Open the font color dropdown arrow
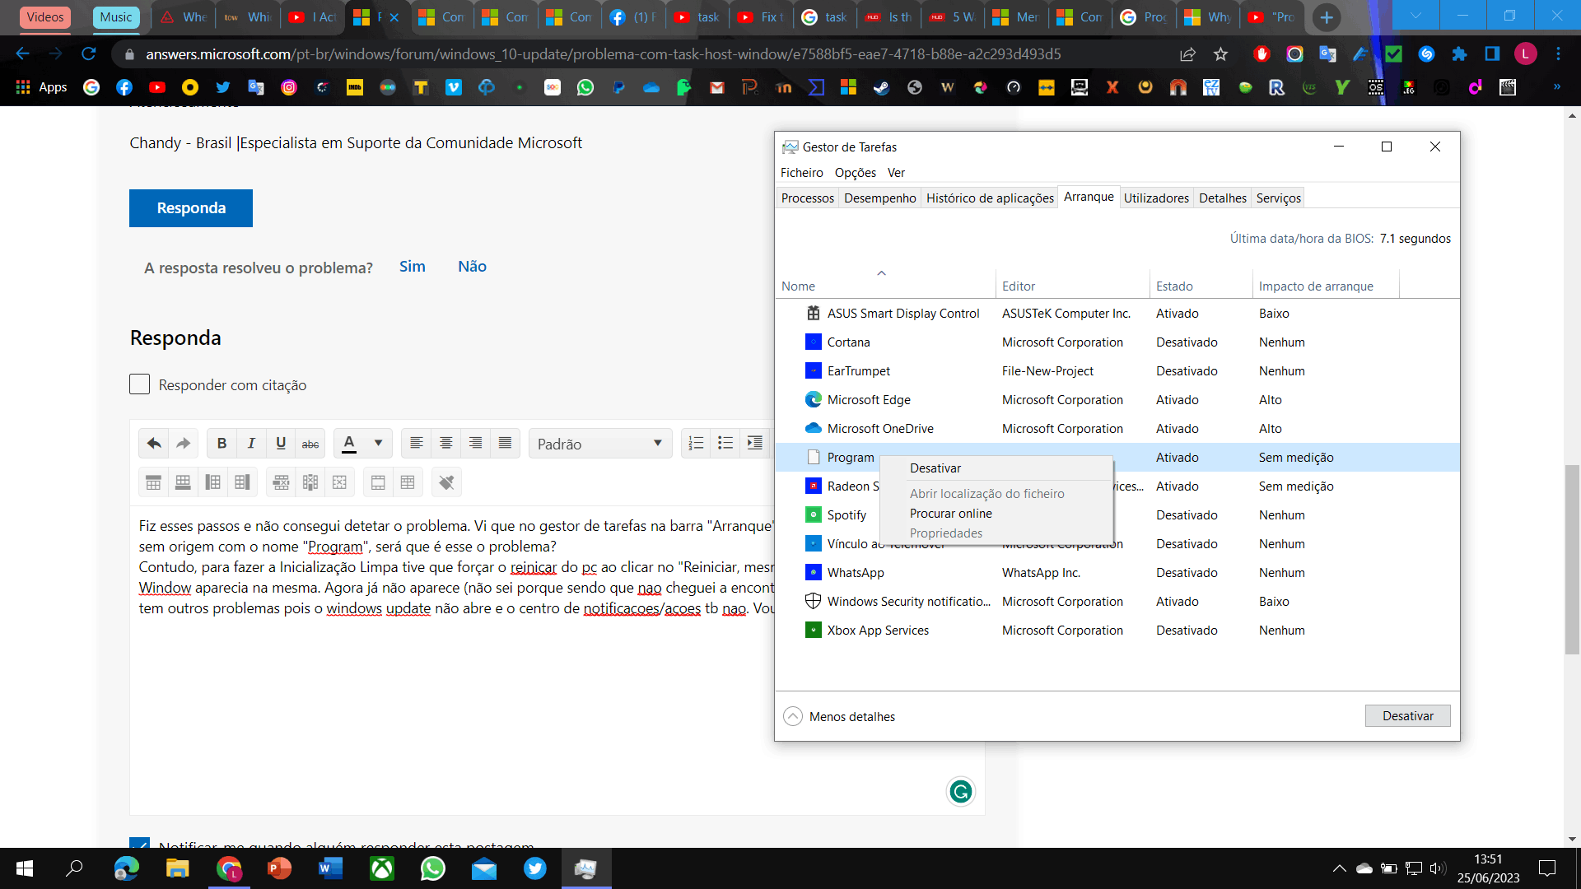 [378, 444]
